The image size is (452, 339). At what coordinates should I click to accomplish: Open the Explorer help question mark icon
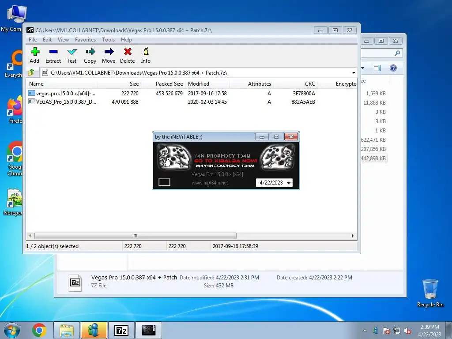[x=393, y=68]
